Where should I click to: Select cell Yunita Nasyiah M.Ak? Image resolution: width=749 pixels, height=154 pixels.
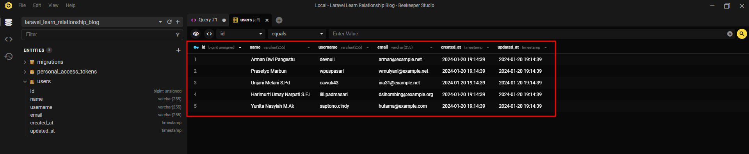click(272, 106)
